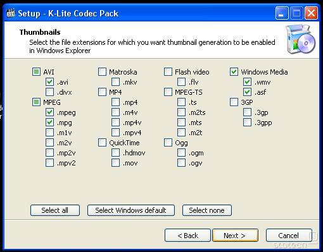The image size is (323, 252).
Task: Check the Ogg group checkbox
Action: click(168, 143)
